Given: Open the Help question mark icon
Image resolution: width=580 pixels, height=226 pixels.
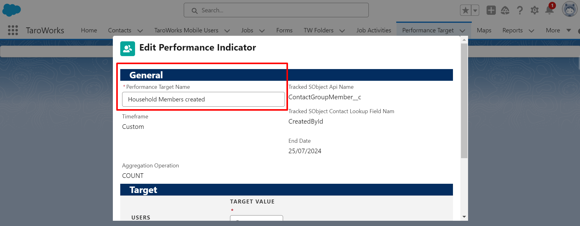Looking at the screenshot, I should coord(520,10).
